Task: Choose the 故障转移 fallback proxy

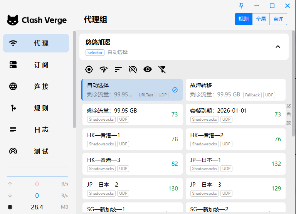Action: click(x=235, y=90)
